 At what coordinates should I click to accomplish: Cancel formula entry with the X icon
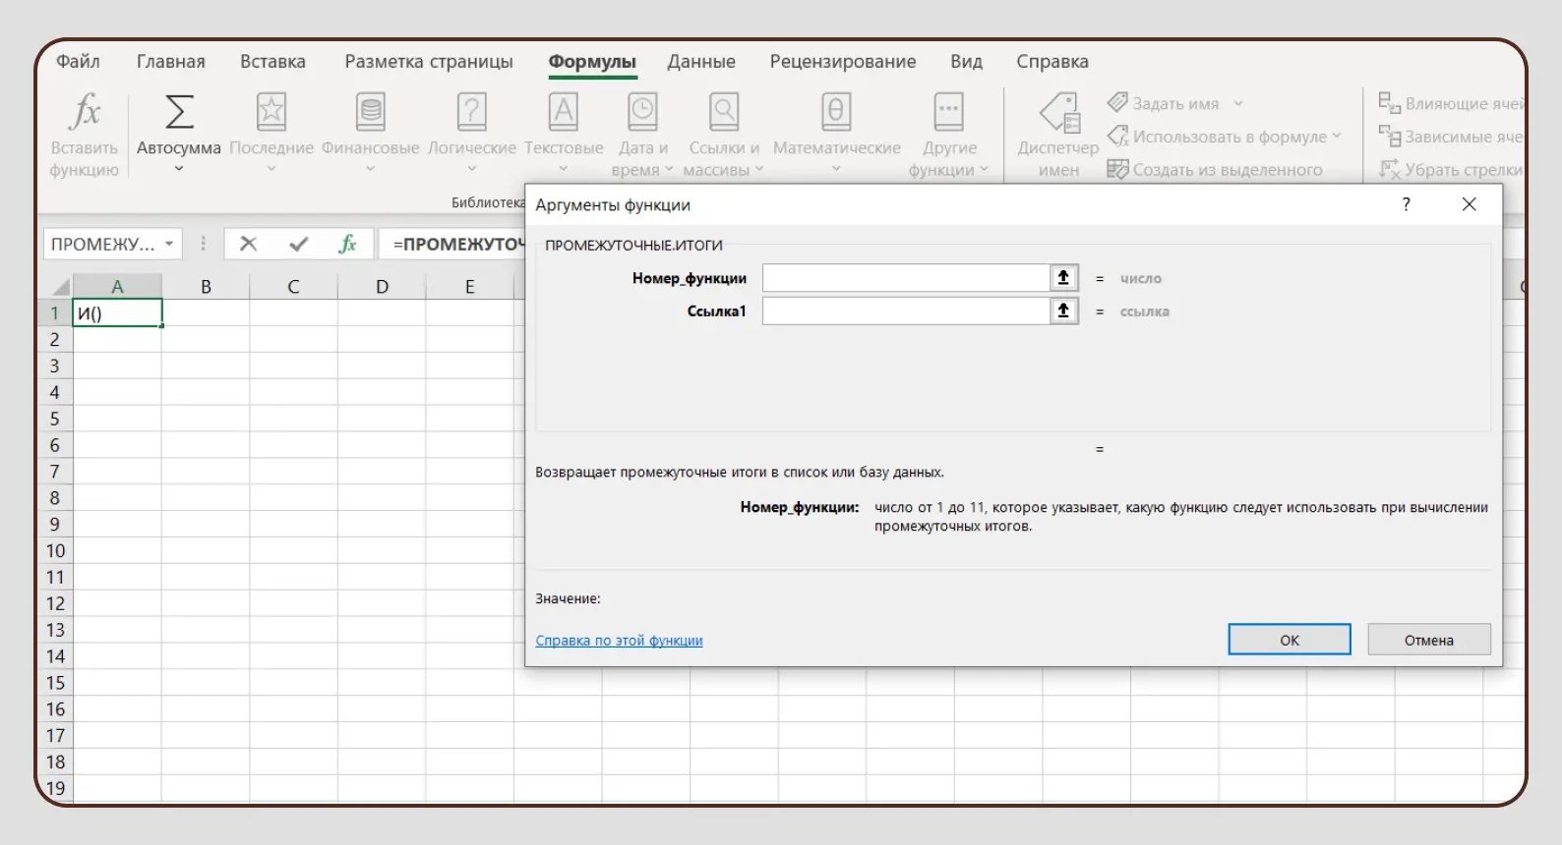[x=249, y=244]
